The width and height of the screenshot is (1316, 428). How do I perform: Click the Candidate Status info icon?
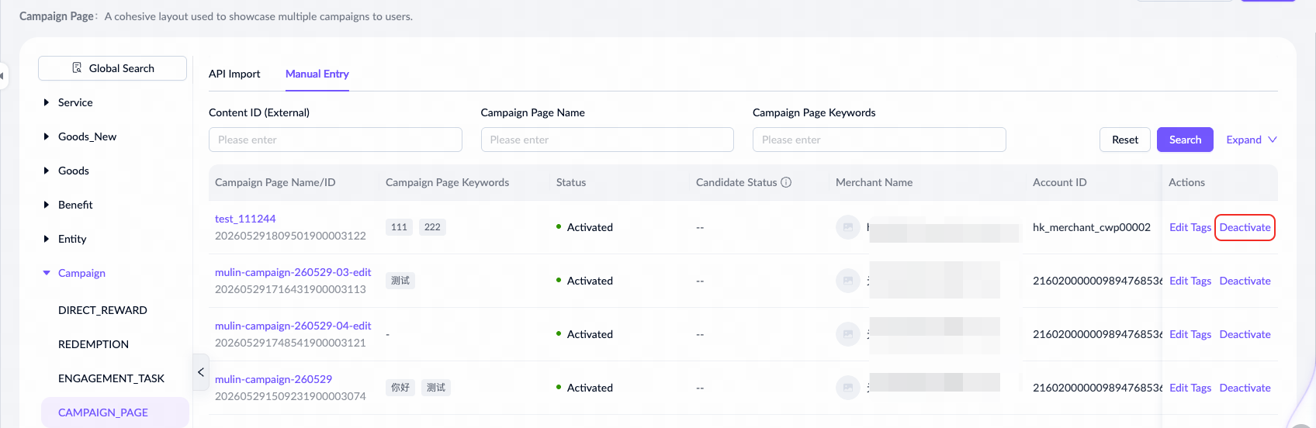(786, 182)
